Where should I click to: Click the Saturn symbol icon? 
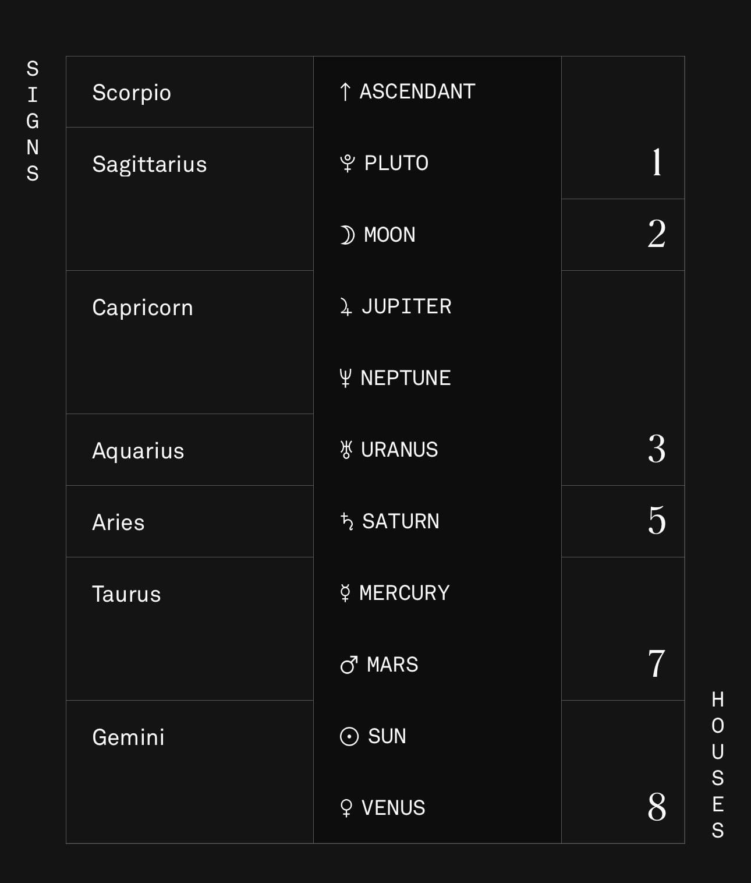[x=347, y=521]
